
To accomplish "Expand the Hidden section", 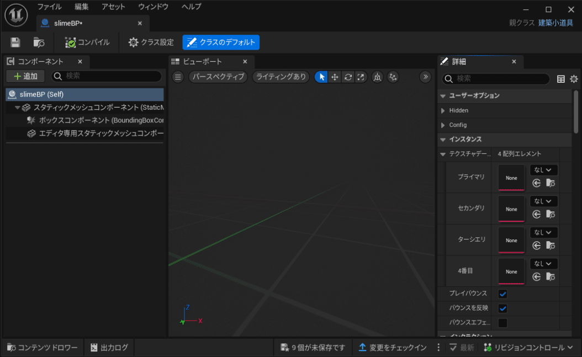I will [443, 110].
